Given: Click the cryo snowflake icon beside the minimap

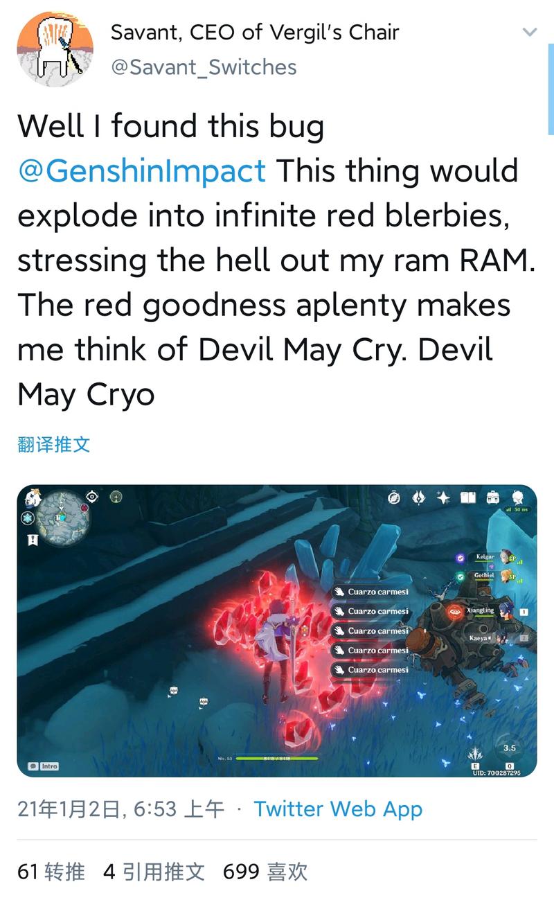Looking at the screenshot, I should coord(29,518).
